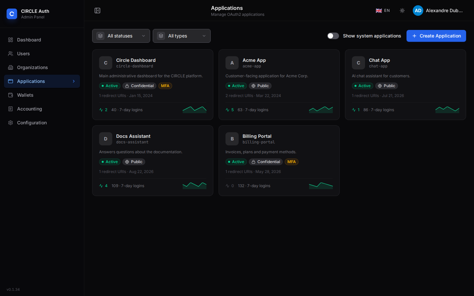Collapse the sidebar with the panel icon
The image size is (474, 296).
coord(97,11)
